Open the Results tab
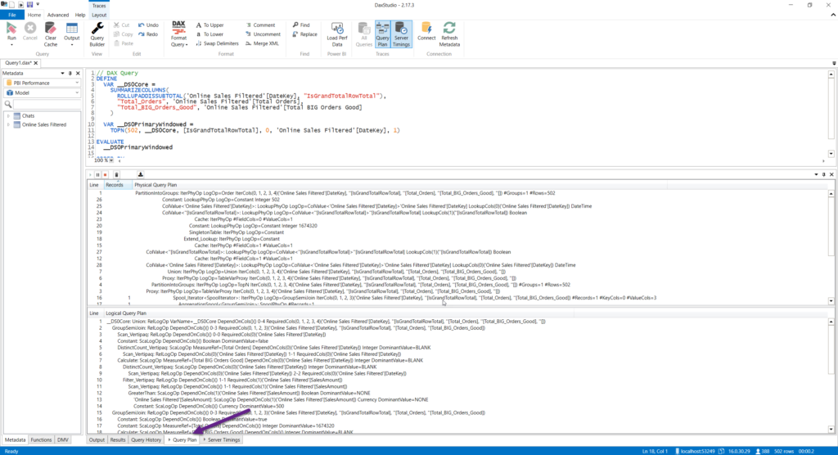The image size is (838, 455). [118, 440]
